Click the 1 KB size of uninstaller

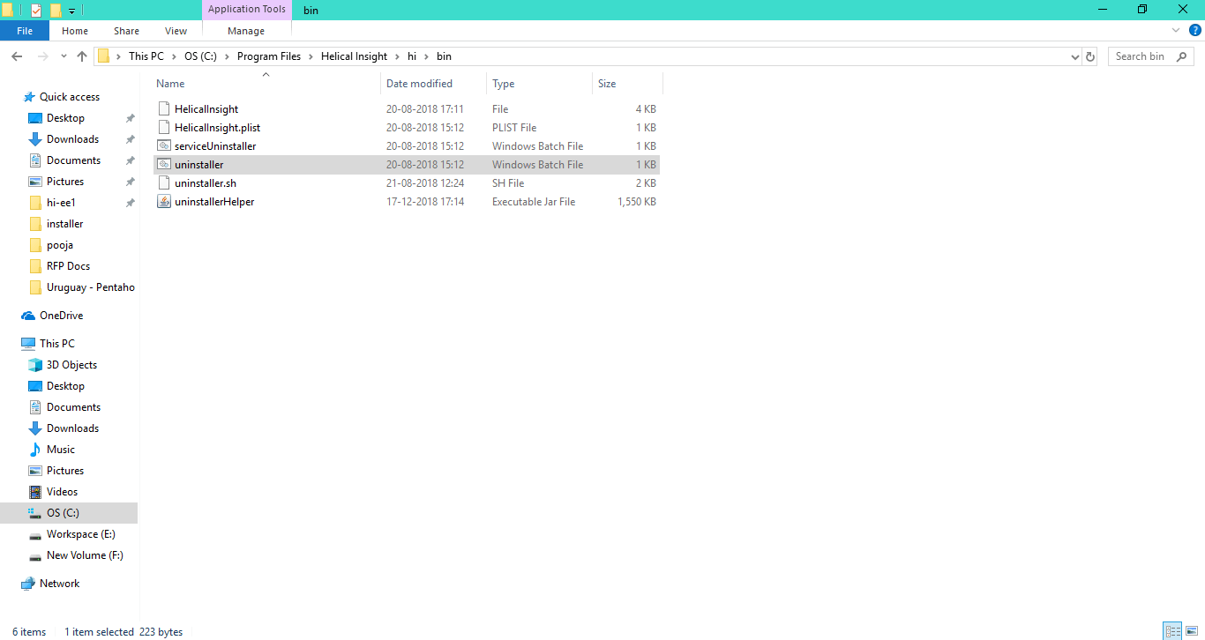point(646,165)
